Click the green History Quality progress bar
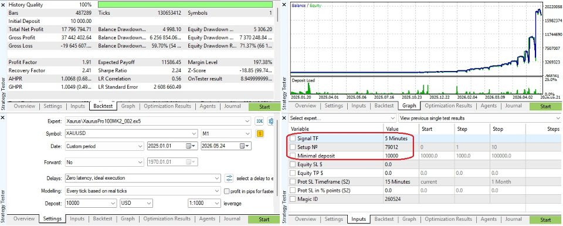563x226 pixels. click(x=185, y=5)
